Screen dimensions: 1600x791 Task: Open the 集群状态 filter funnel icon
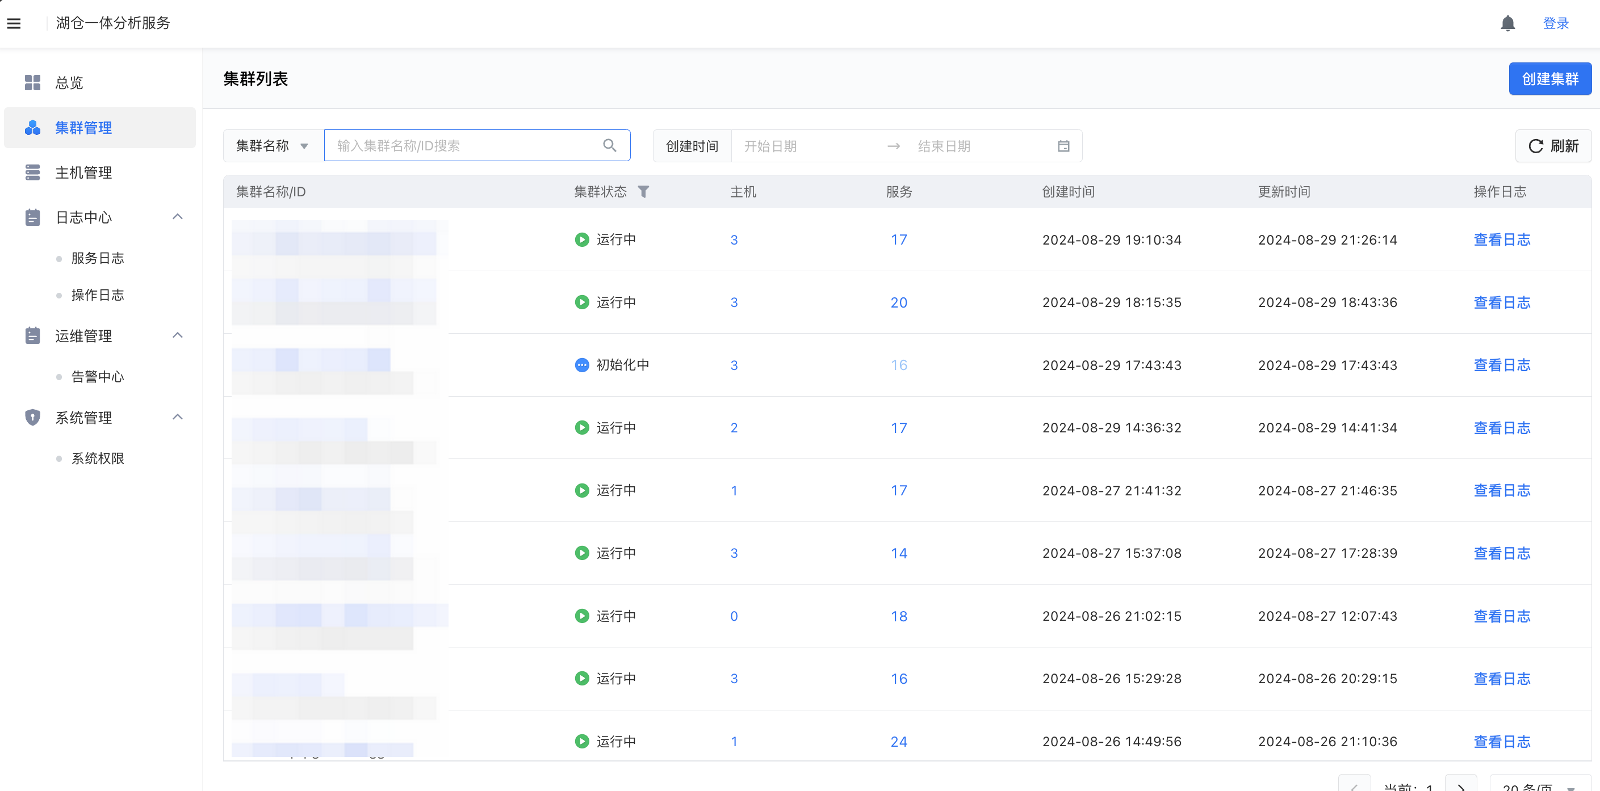(x=643, y=192)
